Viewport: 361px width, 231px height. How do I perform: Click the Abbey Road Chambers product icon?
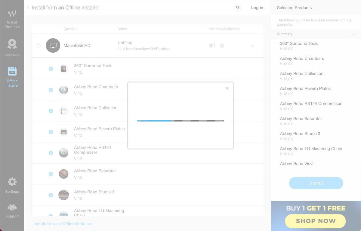pyautogui.click(x=63, y=90)
